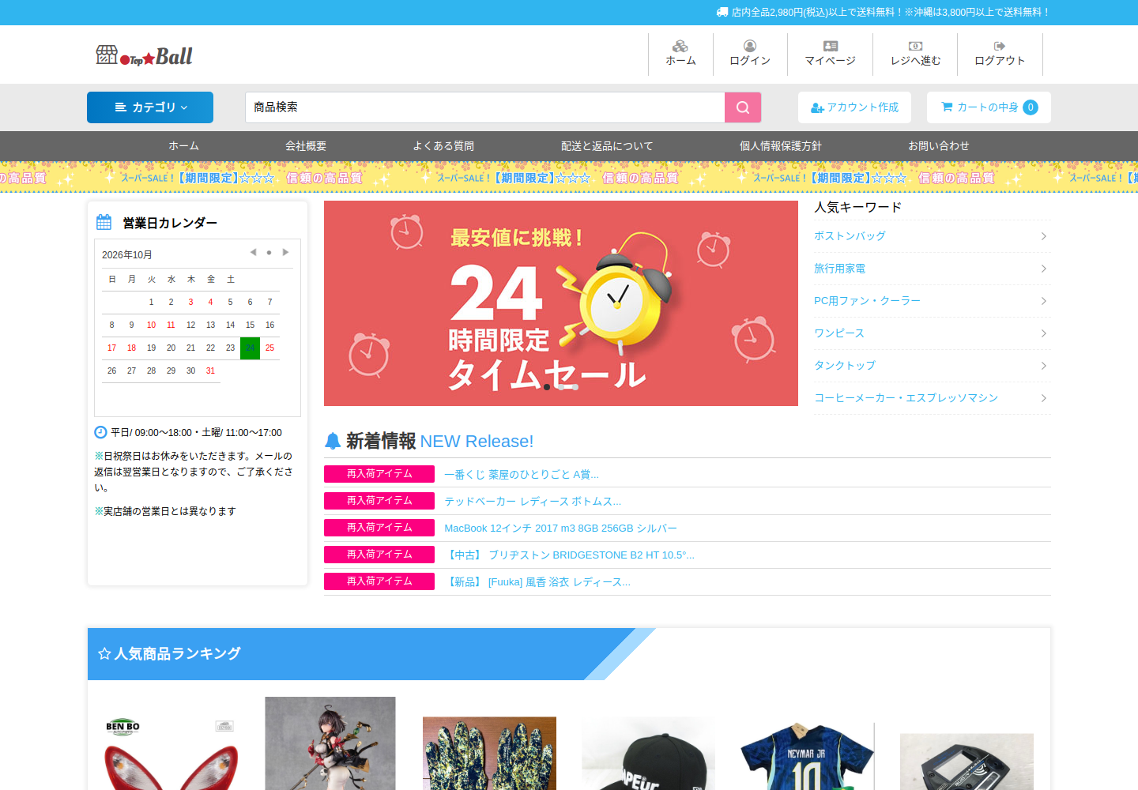Viewport: 1138px width, 790px height.
Task: Open the カートの中身 cart button
Action: pyautogui.click(x=989, y=107)
